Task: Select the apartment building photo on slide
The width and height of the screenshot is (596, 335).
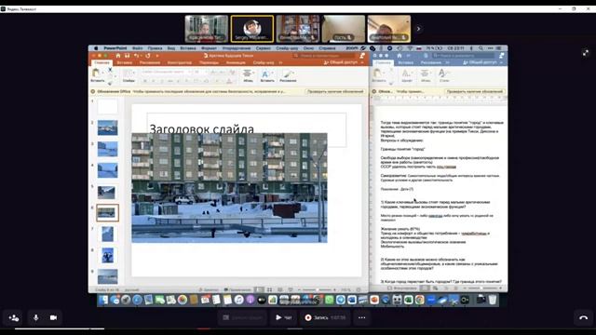Action: [x=229, y=188]
